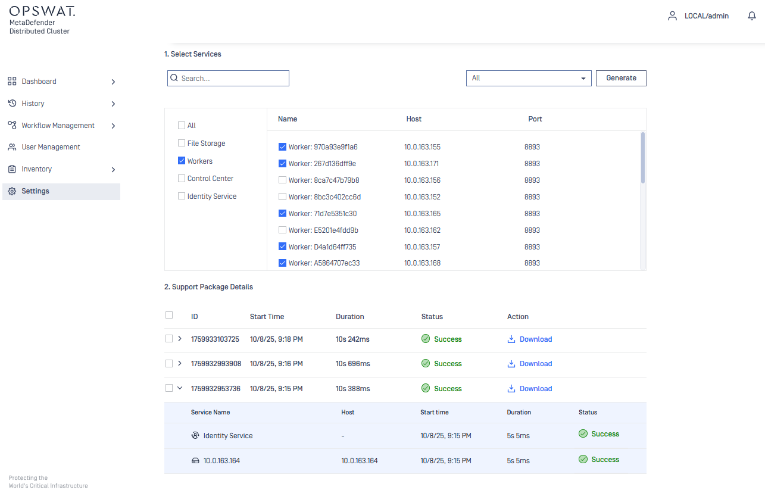This screenshot has width=765, height=493.
Task: Check Worker: 8ca7c47b79b8 checkbox
Action: coord(283,180)
